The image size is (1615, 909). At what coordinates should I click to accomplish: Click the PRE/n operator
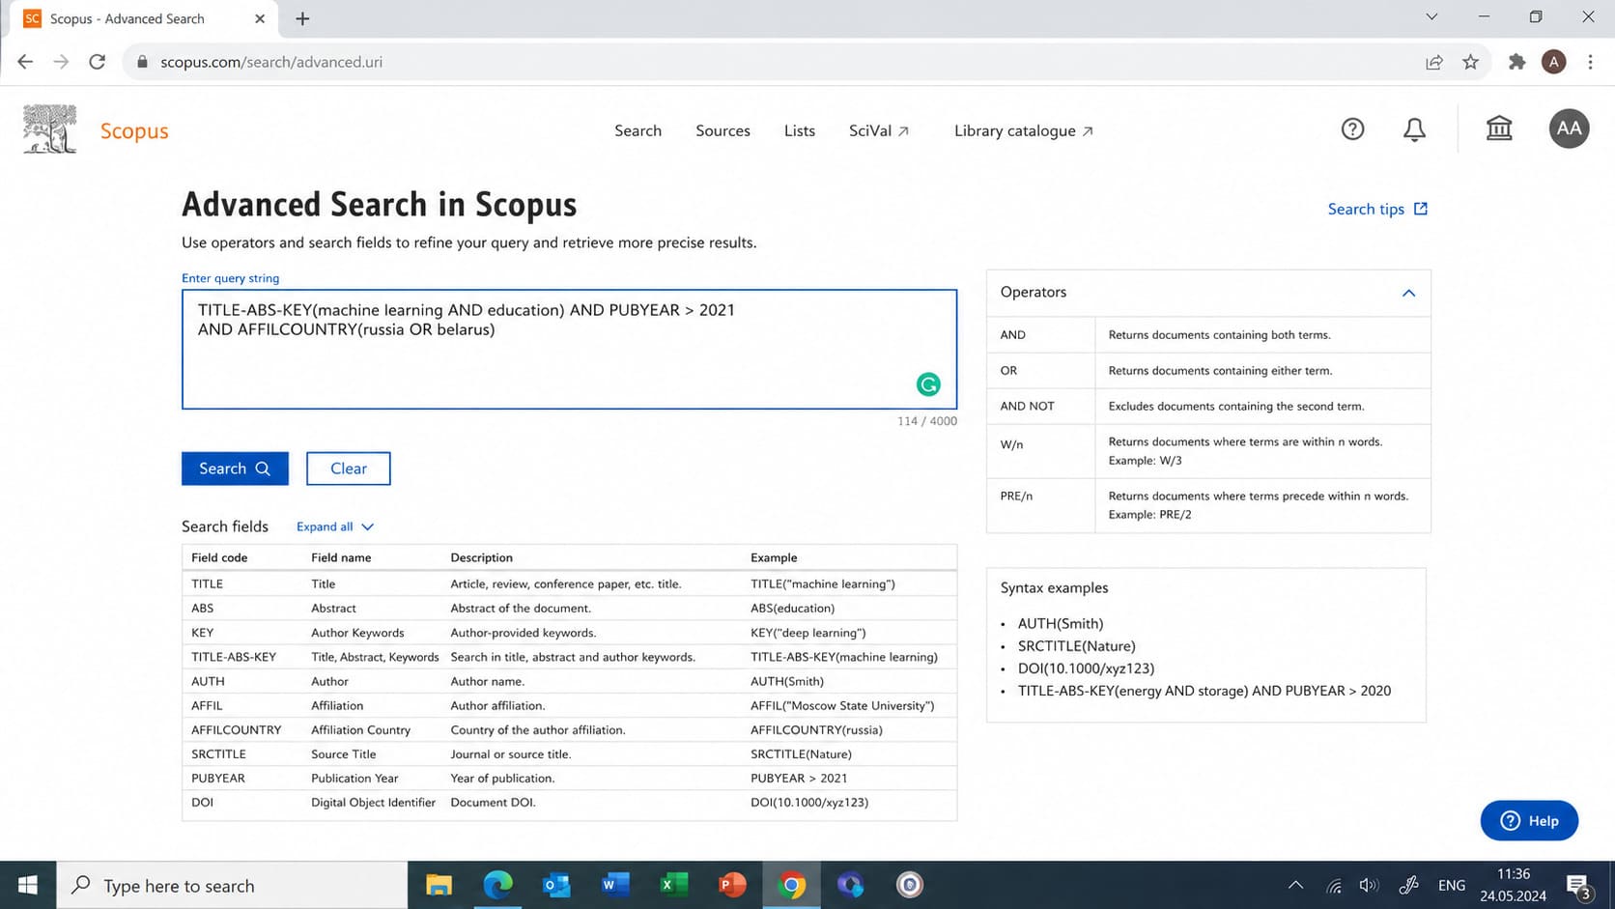click(1016, 496)
